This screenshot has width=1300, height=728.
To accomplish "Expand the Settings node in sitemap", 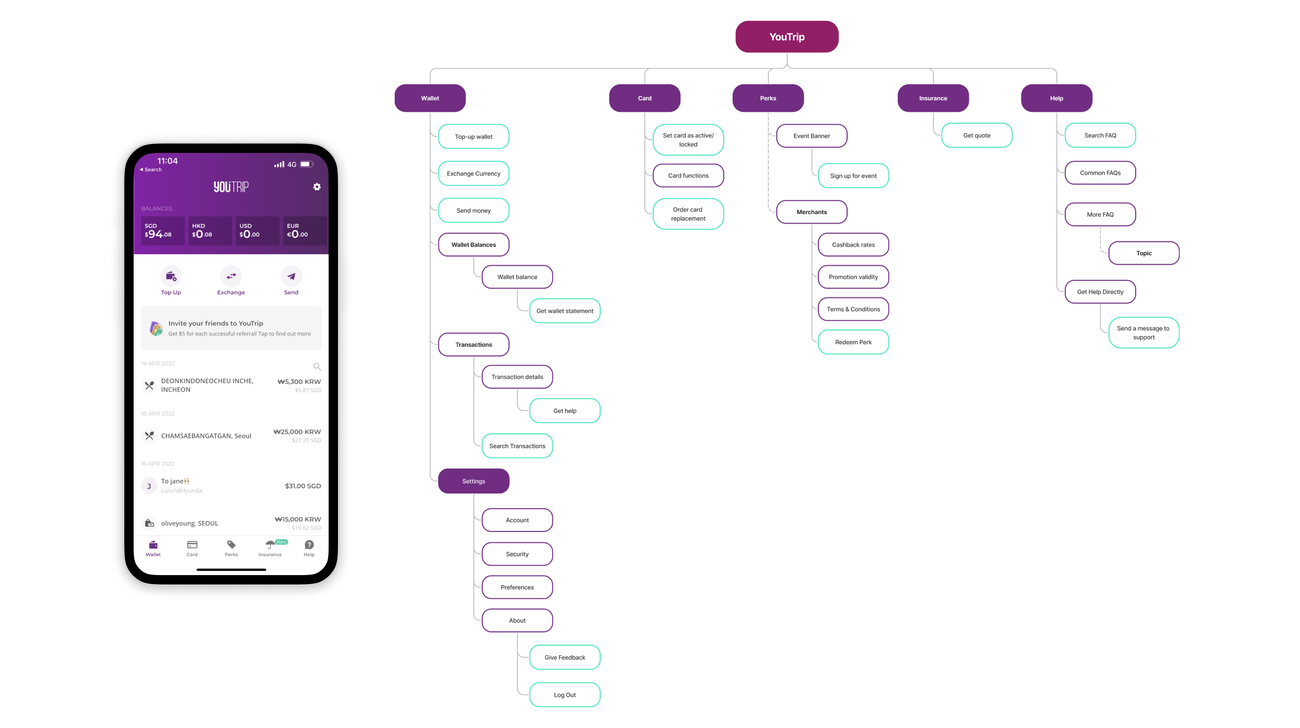I will pyautogui.click(x=472, y=480).
